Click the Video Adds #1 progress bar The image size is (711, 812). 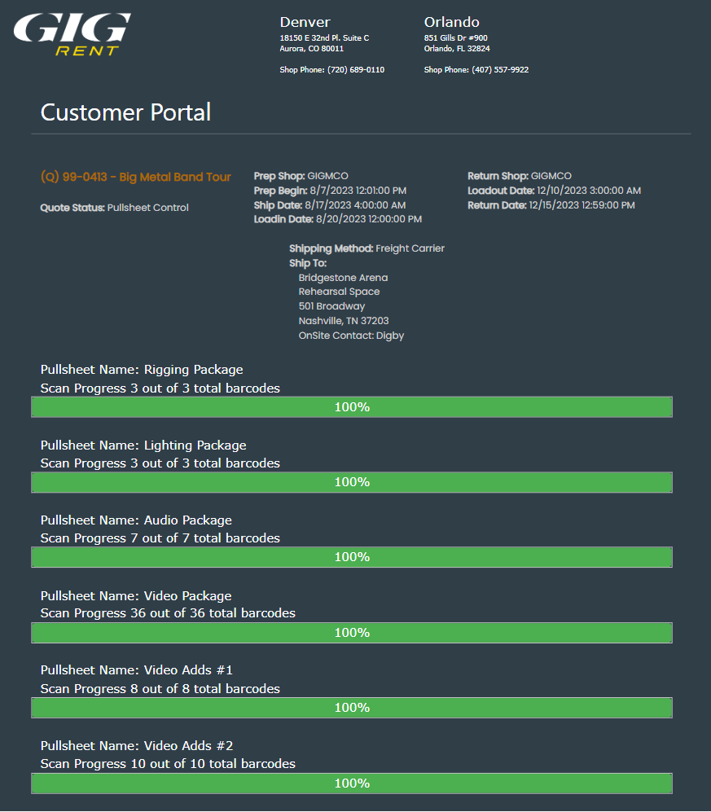[352, 708]
